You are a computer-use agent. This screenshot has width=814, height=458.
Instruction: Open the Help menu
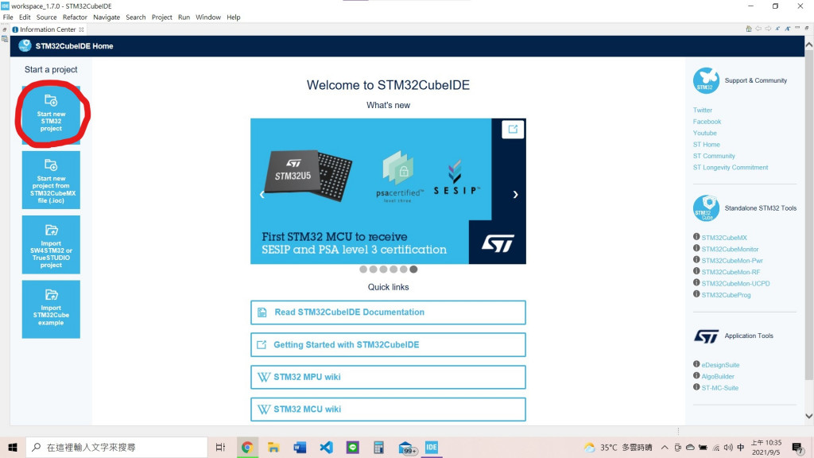tap(233, 17)
